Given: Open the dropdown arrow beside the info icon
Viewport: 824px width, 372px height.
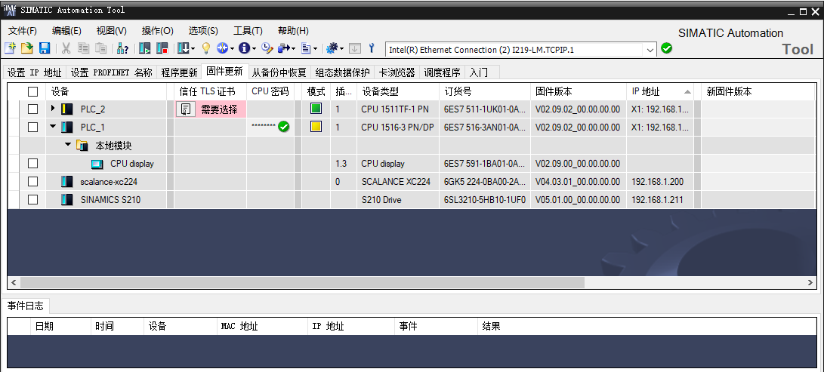Looking at the screenshot, I should coord(254,49).
